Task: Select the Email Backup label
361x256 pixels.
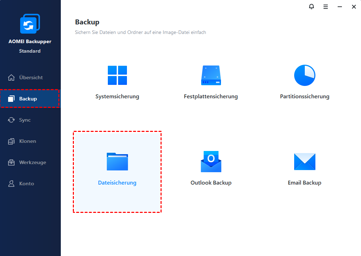Action: pos(304,182)
